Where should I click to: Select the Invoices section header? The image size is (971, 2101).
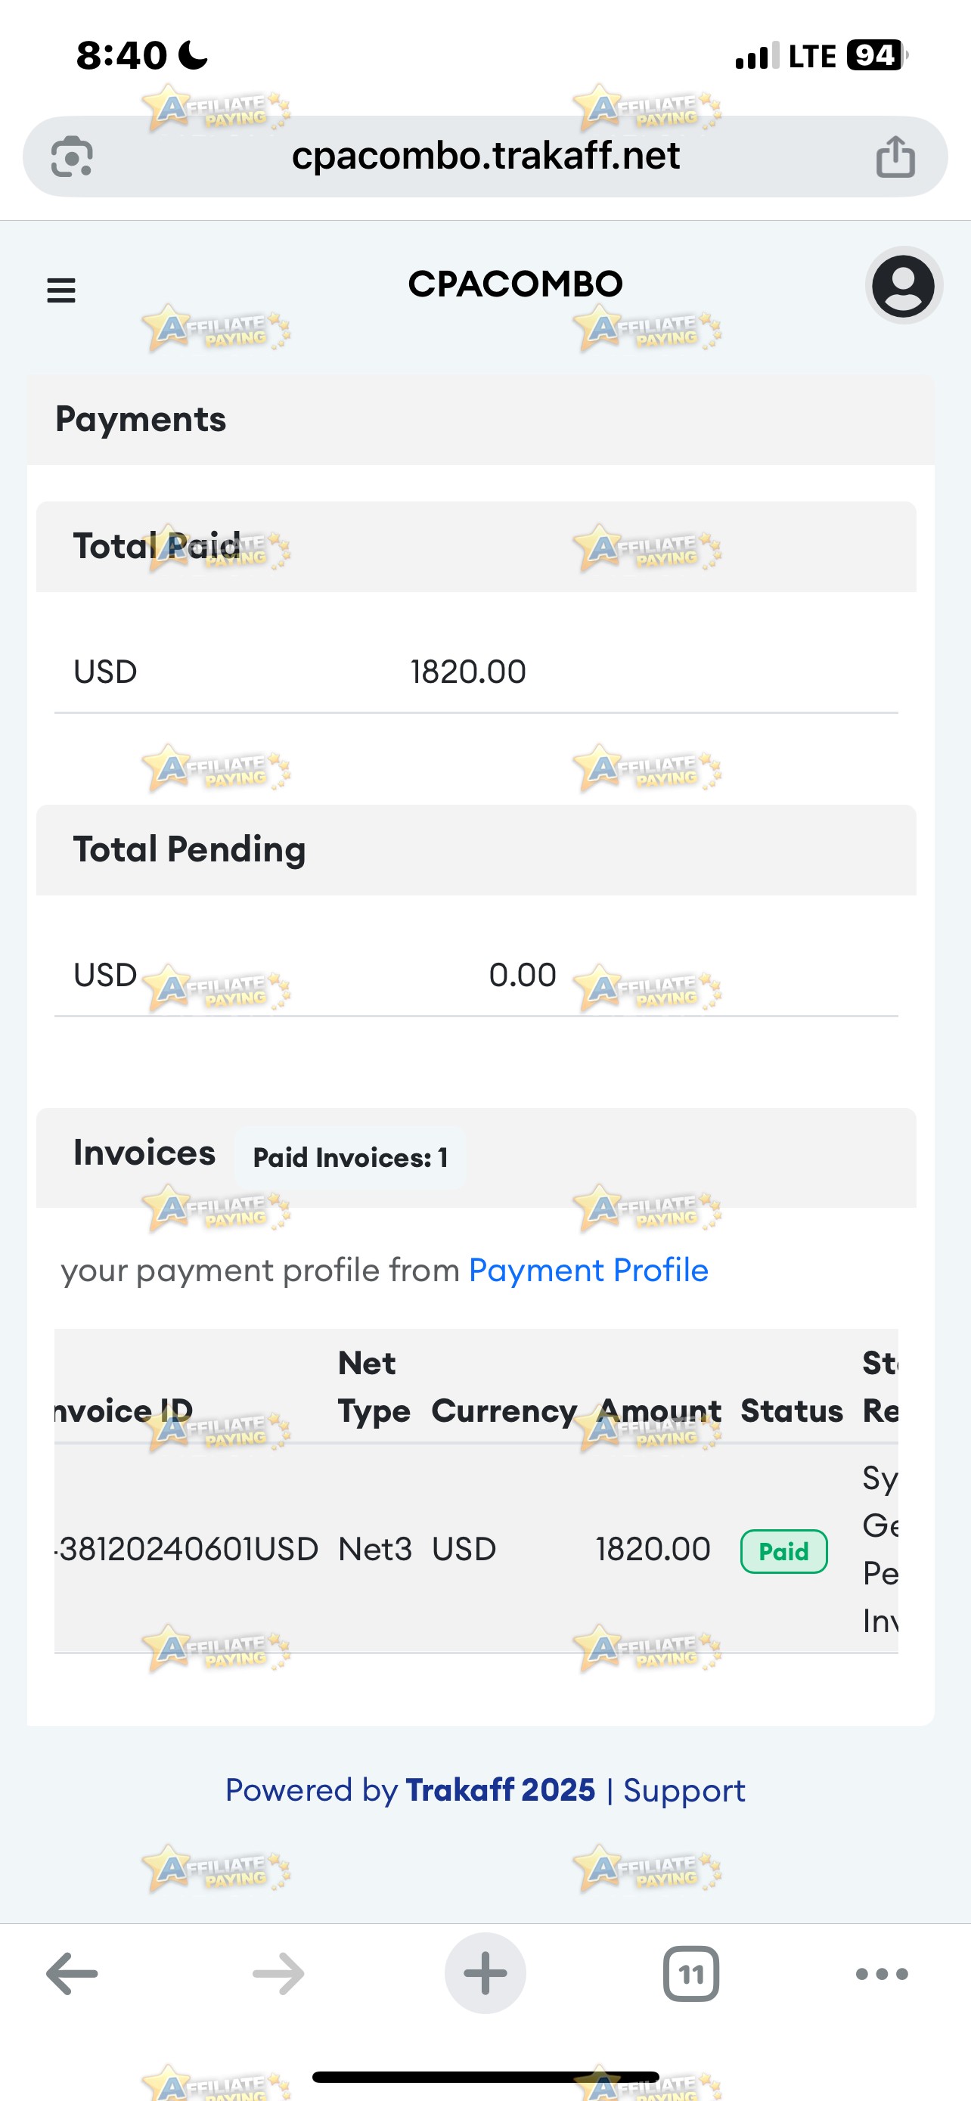(144, 1153)
